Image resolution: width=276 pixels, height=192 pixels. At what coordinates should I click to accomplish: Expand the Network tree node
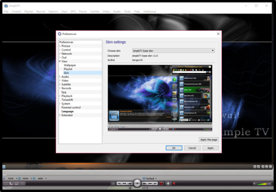tap(60, 54)
